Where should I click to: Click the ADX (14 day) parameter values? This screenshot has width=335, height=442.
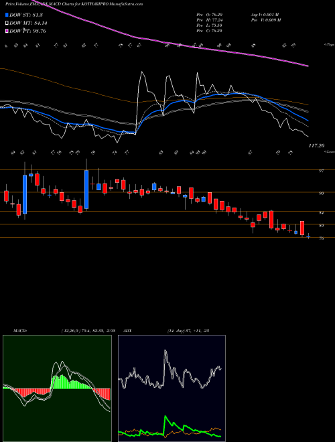[x=188, y=331]
